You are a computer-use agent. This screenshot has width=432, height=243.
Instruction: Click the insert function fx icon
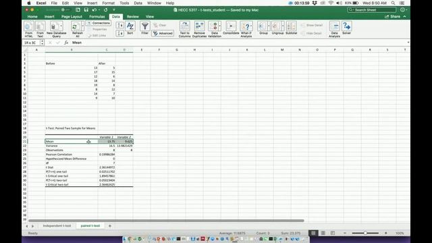[x=66, y=43]
